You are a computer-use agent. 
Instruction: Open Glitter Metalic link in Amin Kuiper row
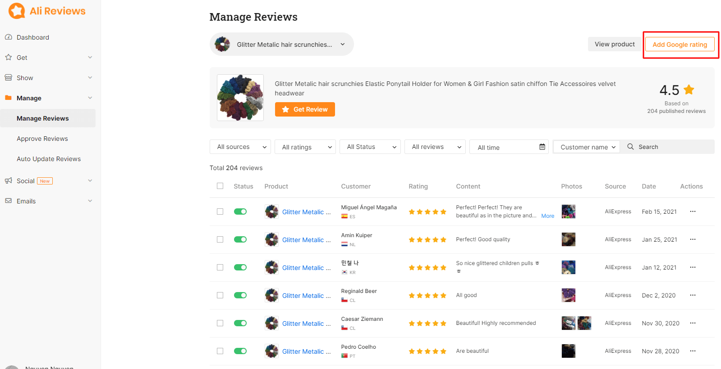(307, 239)
